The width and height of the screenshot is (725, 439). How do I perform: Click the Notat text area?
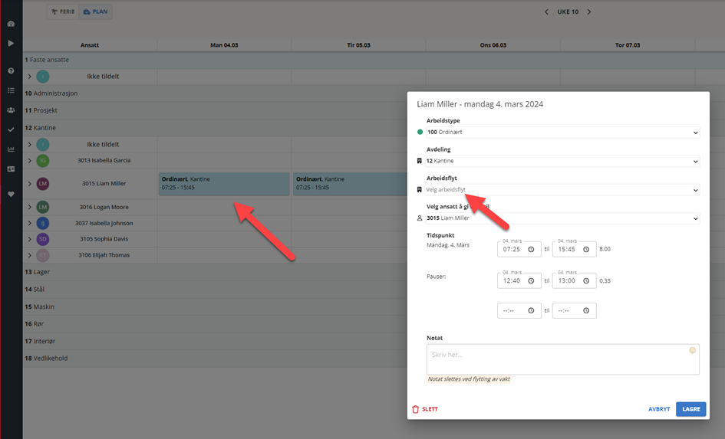(562, 359)
